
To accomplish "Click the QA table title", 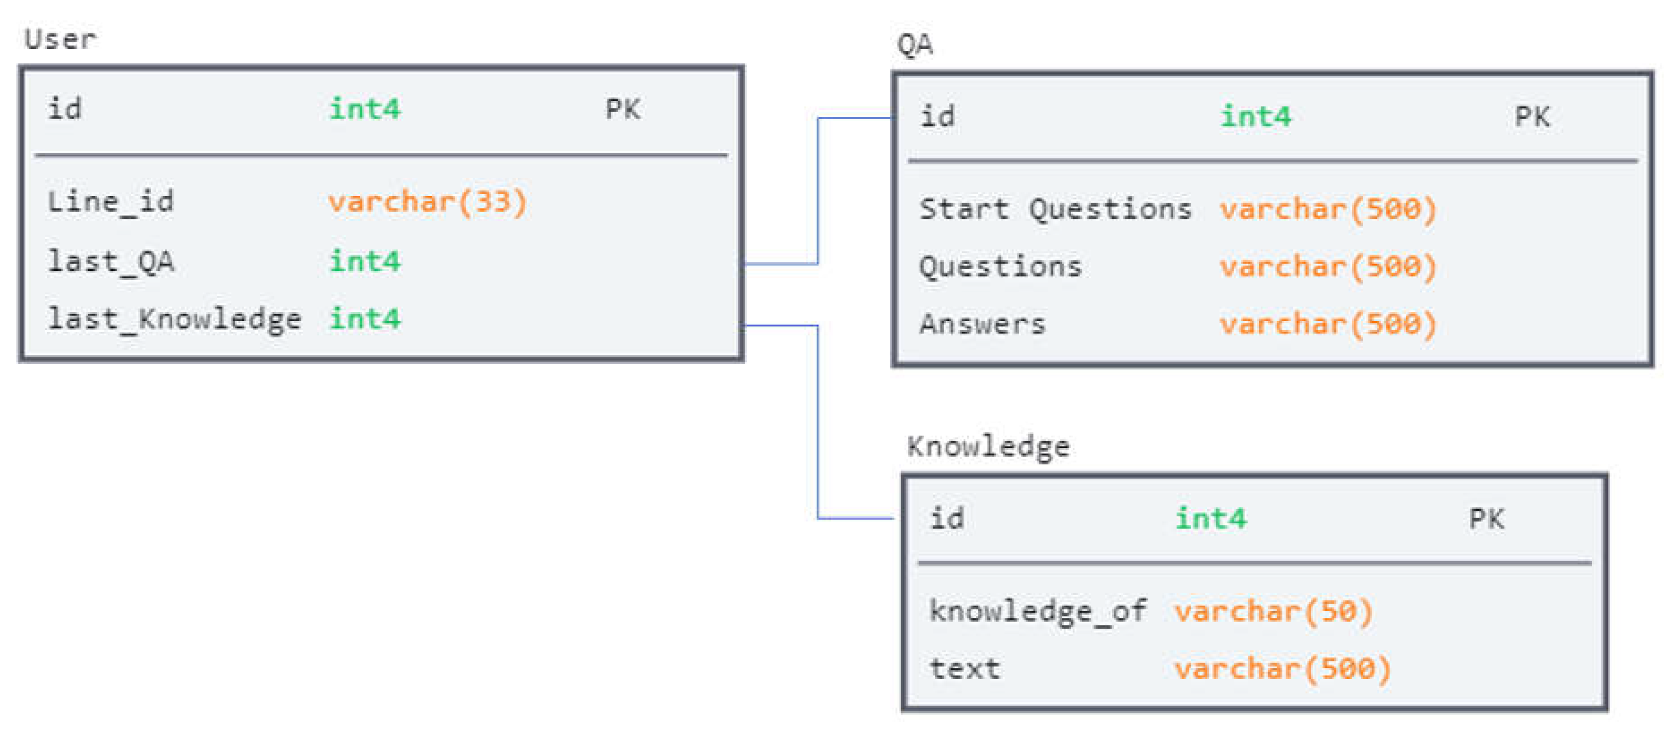I will click(x=915, y=45).
